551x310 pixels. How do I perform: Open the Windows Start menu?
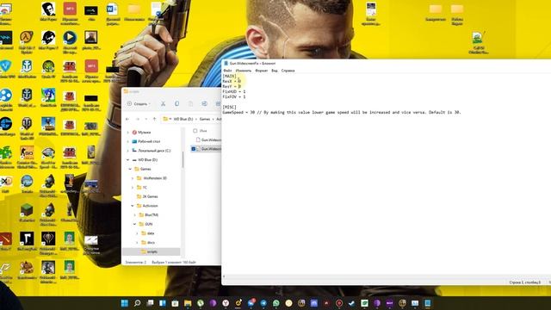124,303
